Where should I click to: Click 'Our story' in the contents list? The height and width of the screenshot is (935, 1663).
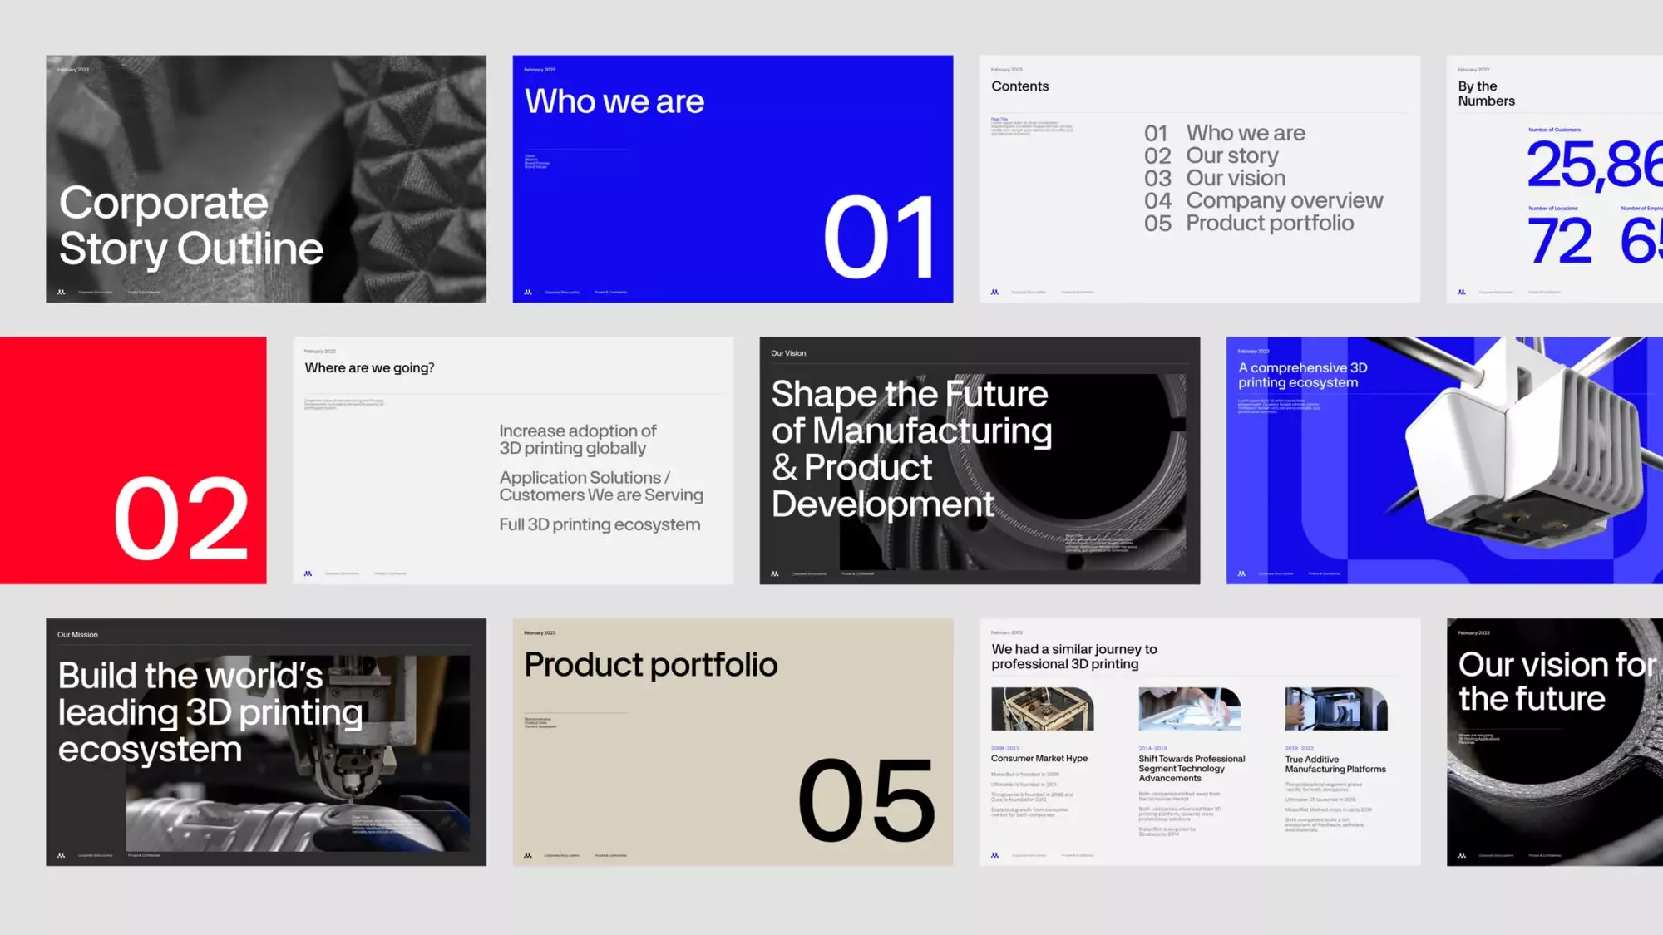coord(1231,155)
